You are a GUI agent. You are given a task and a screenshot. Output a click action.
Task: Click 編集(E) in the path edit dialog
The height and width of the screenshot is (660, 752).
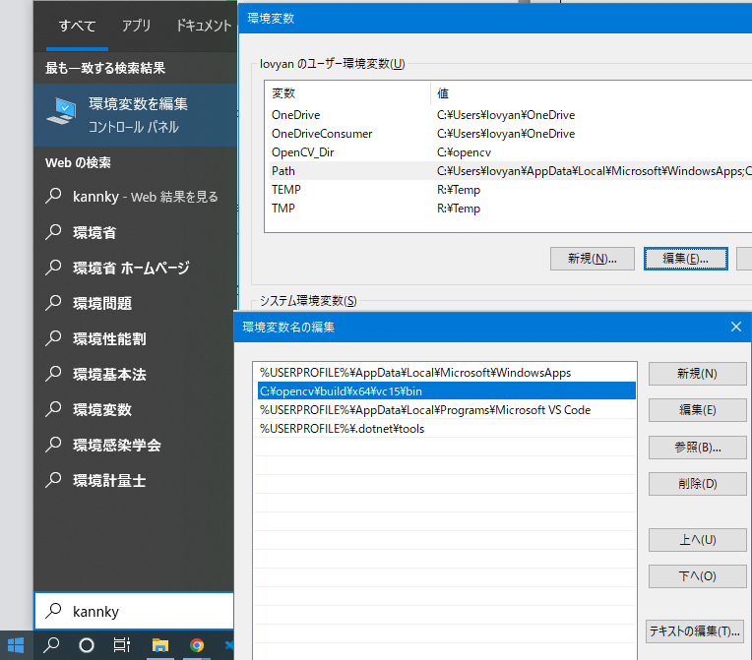(697, 410)
